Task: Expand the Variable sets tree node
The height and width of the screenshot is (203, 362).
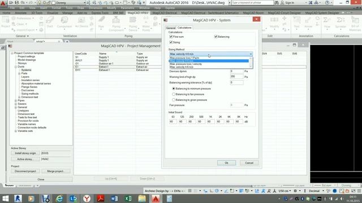Action: pos(16,131)
